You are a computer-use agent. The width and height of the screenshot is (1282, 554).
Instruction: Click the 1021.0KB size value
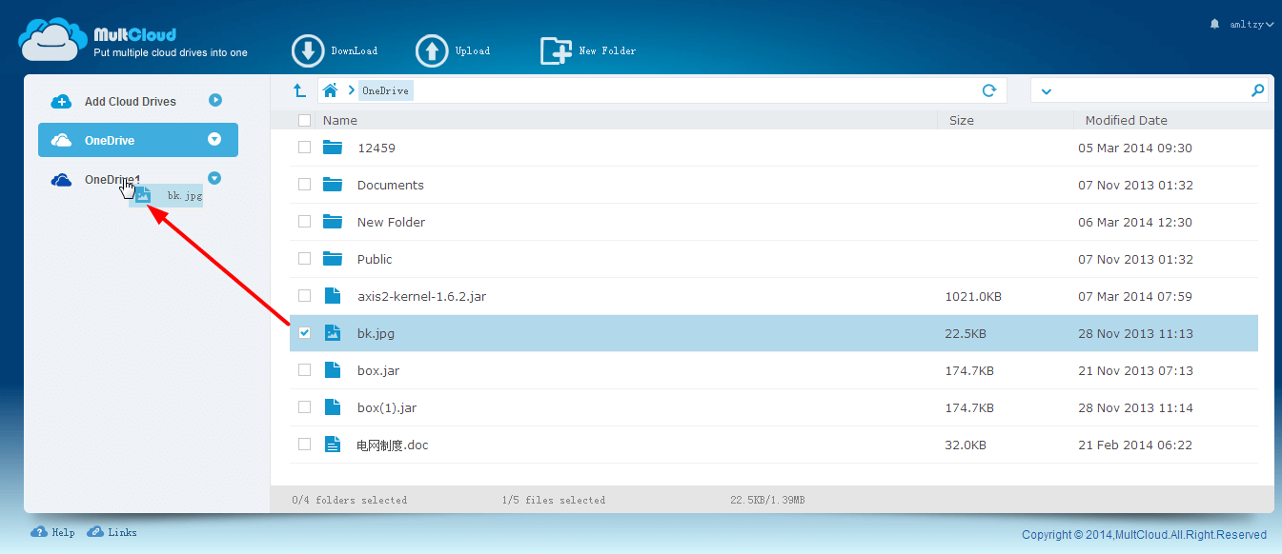(973, 296)
